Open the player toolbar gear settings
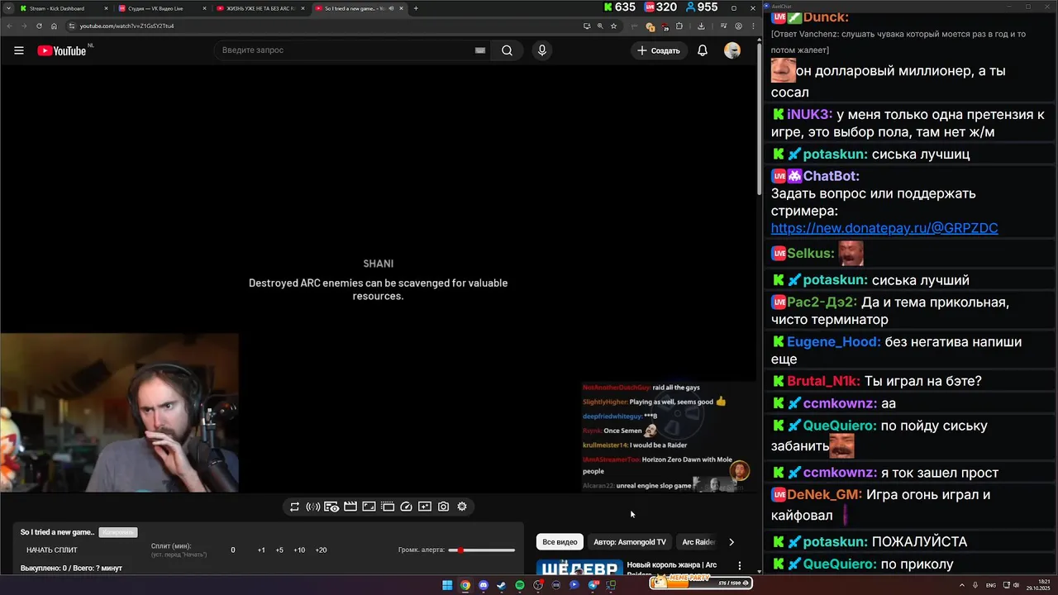 tap(462, 507)
